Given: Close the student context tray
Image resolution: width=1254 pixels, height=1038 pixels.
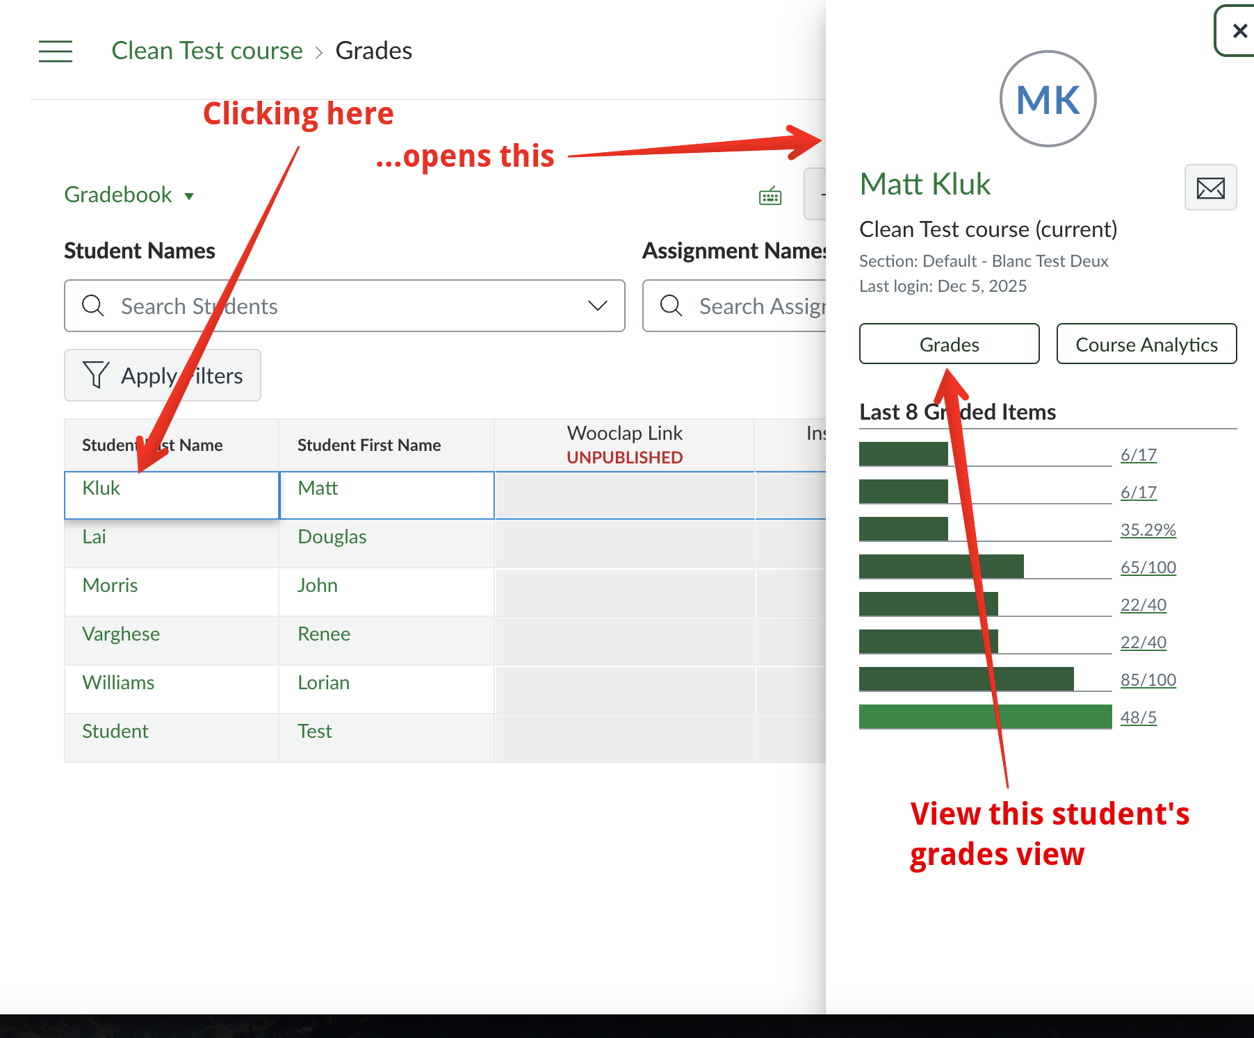Looking at the screenshot, I should tap(1239, 31).
